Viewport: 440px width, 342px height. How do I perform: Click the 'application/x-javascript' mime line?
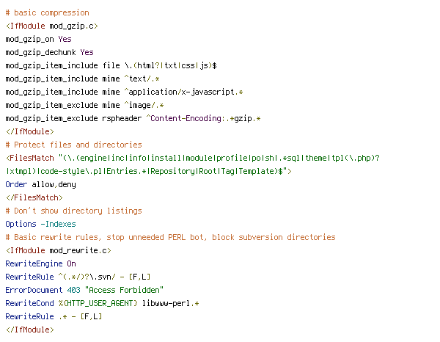point(125,92)
